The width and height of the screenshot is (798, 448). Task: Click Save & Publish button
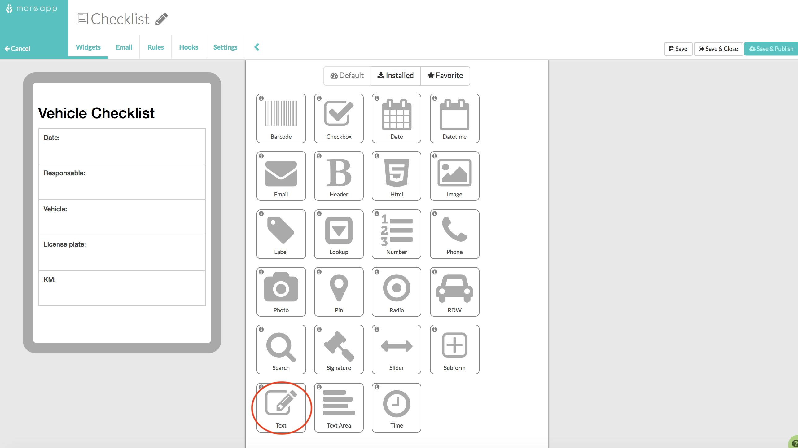770,49
